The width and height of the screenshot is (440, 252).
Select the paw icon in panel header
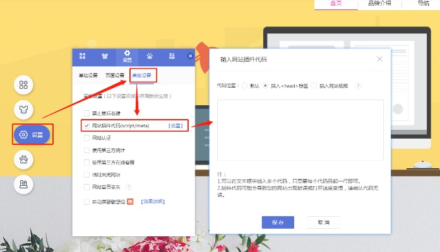(150, 56)
